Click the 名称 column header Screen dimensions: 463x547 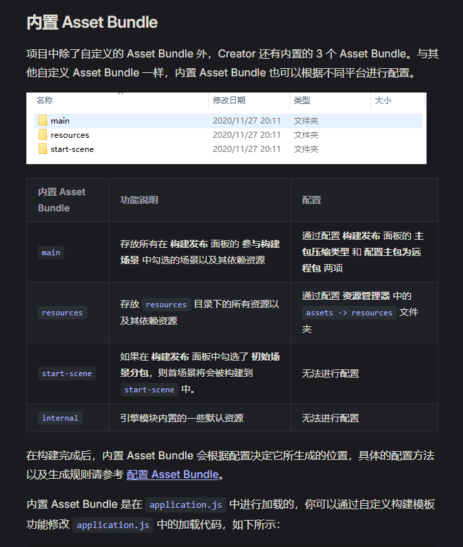45,101
